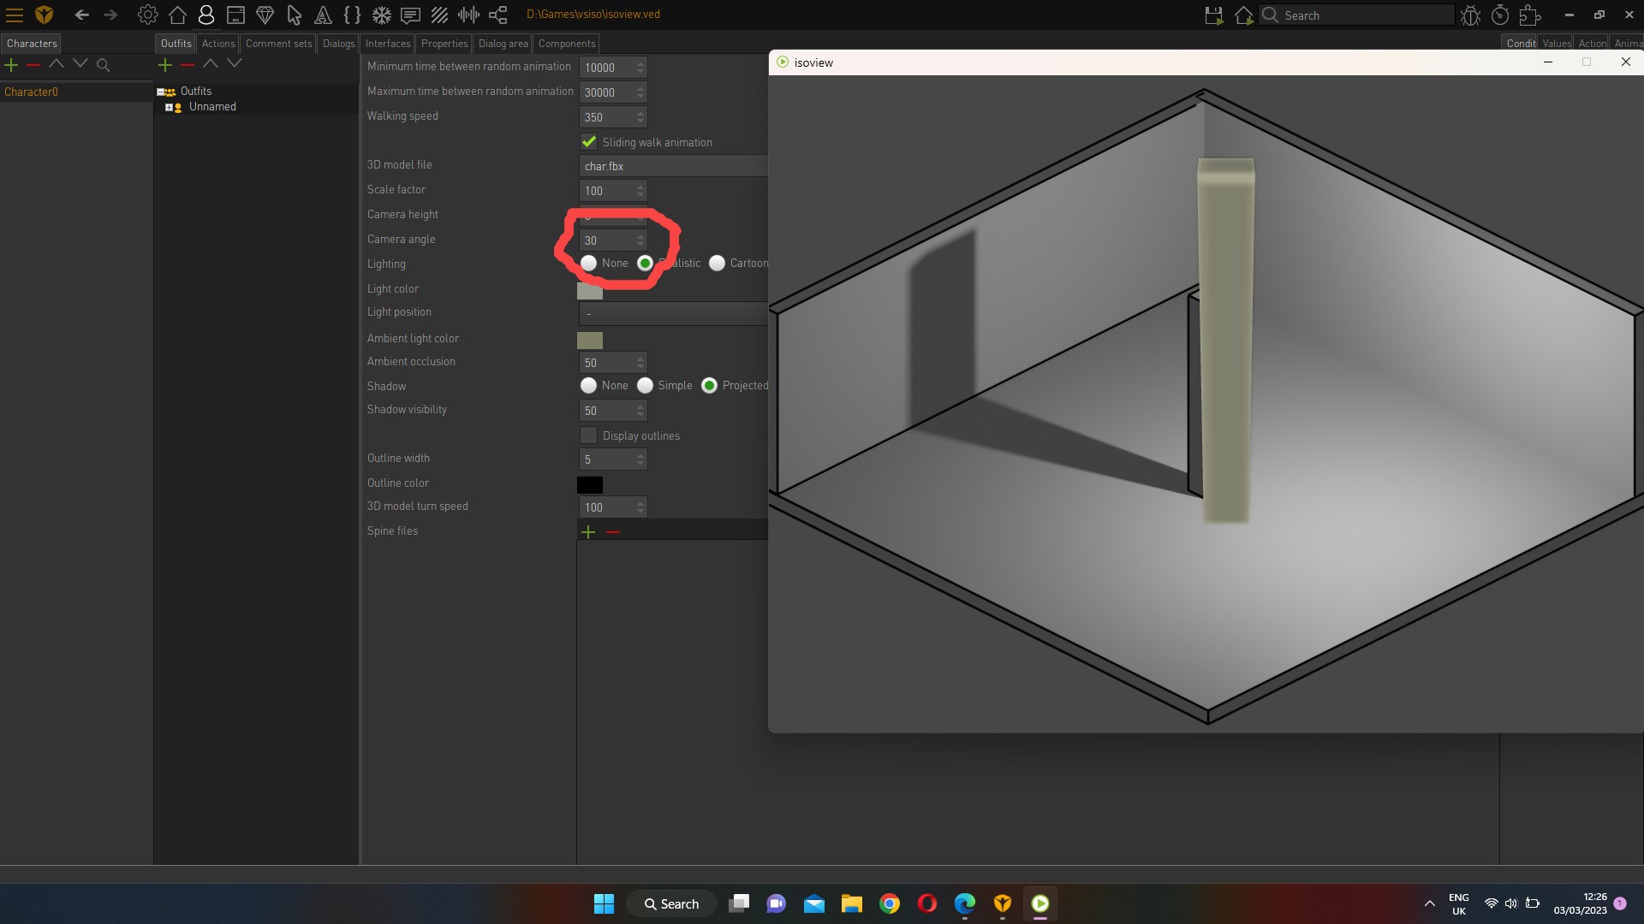
Task: Open the particles snowflake tool
Action: click(x=382, y=15)
